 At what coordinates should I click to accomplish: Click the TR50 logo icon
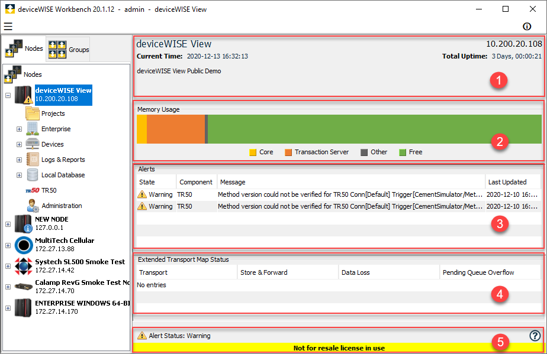(x=33, y=190)
